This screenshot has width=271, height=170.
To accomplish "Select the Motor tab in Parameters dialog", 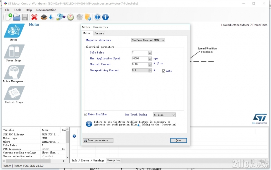I will (87, 33).
